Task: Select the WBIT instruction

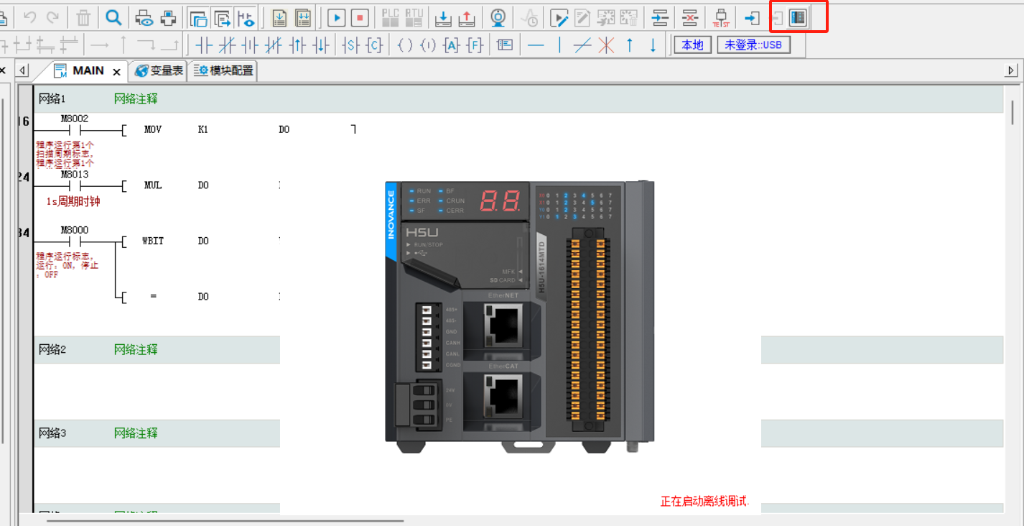Action: [x=153, y=241]
